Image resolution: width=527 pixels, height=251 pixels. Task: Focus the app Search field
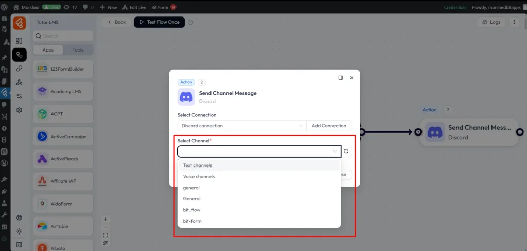click(x=63, y=36)
